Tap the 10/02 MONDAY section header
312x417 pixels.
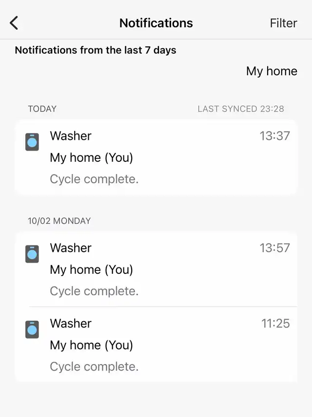point(59,221)
